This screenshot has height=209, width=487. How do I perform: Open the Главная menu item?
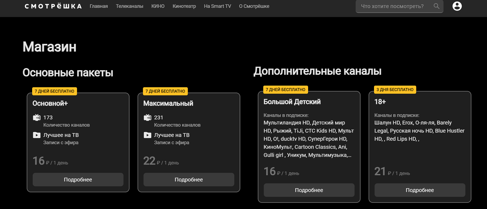[x=99, y=6]
